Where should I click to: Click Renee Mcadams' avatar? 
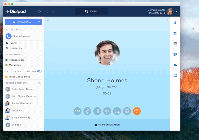(x=8, y=103)
